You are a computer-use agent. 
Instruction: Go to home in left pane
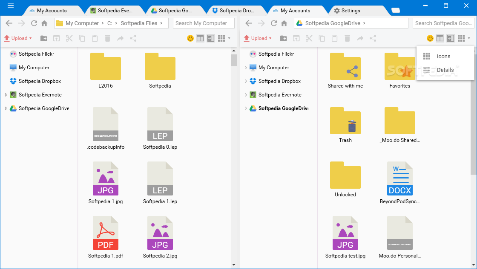point(44,23)
